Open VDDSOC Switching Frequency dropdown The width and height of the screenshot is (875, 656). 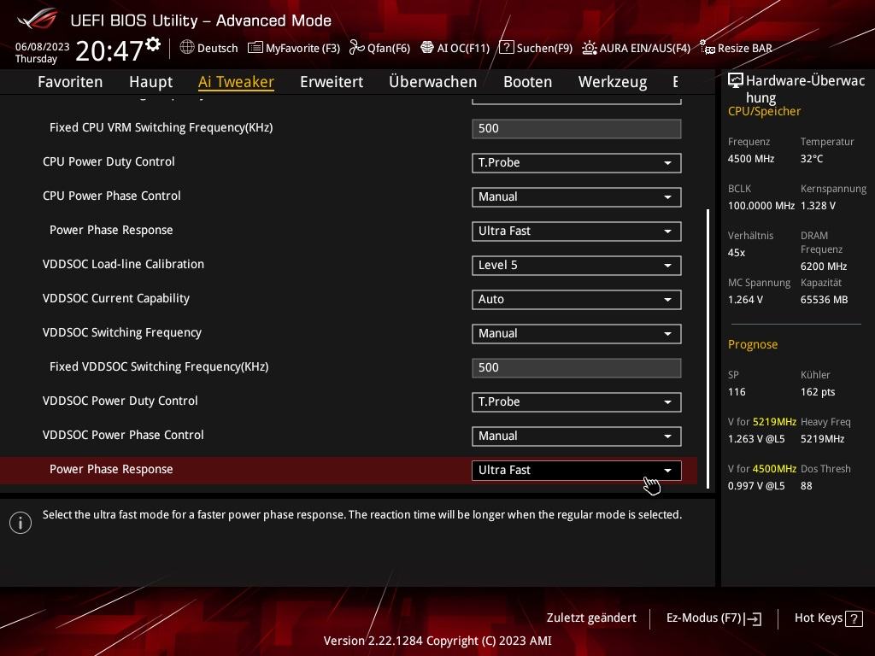[x=577, y=334]
